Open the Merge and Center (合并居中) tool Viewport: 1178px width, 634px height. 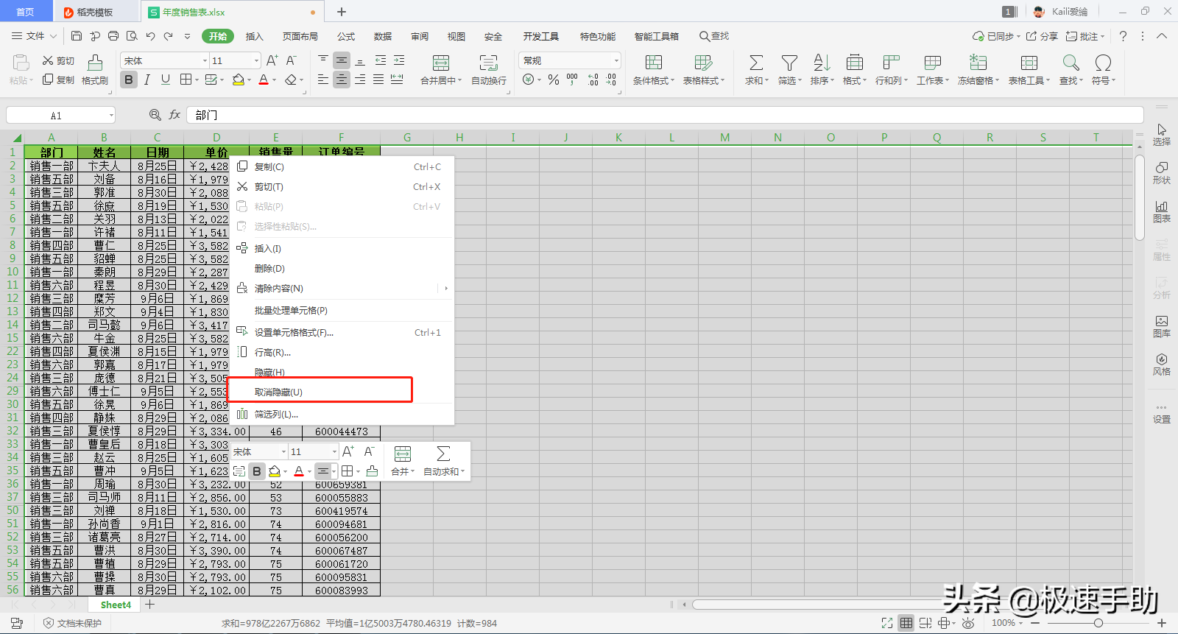[440, 70]
